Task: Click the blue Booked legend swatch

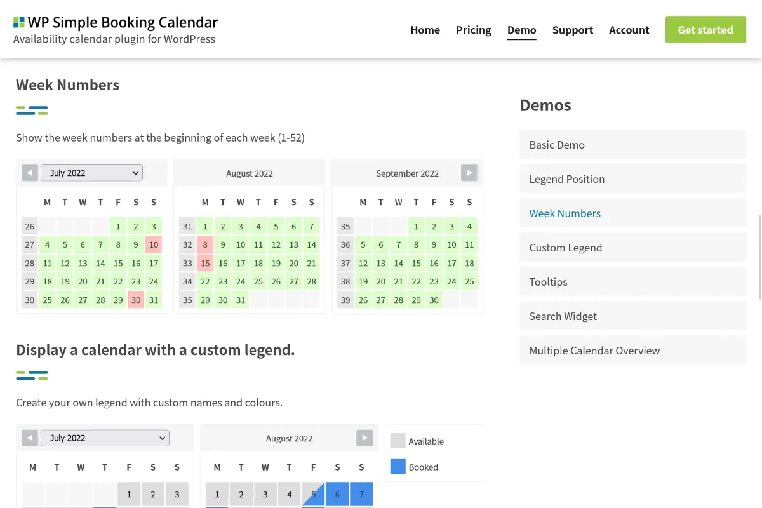Action: [x=398, y=467]
